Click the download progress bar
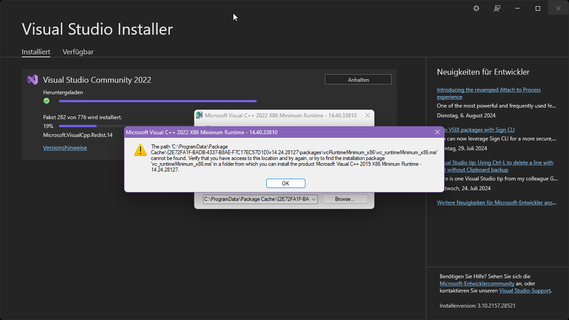 (158, 101)
